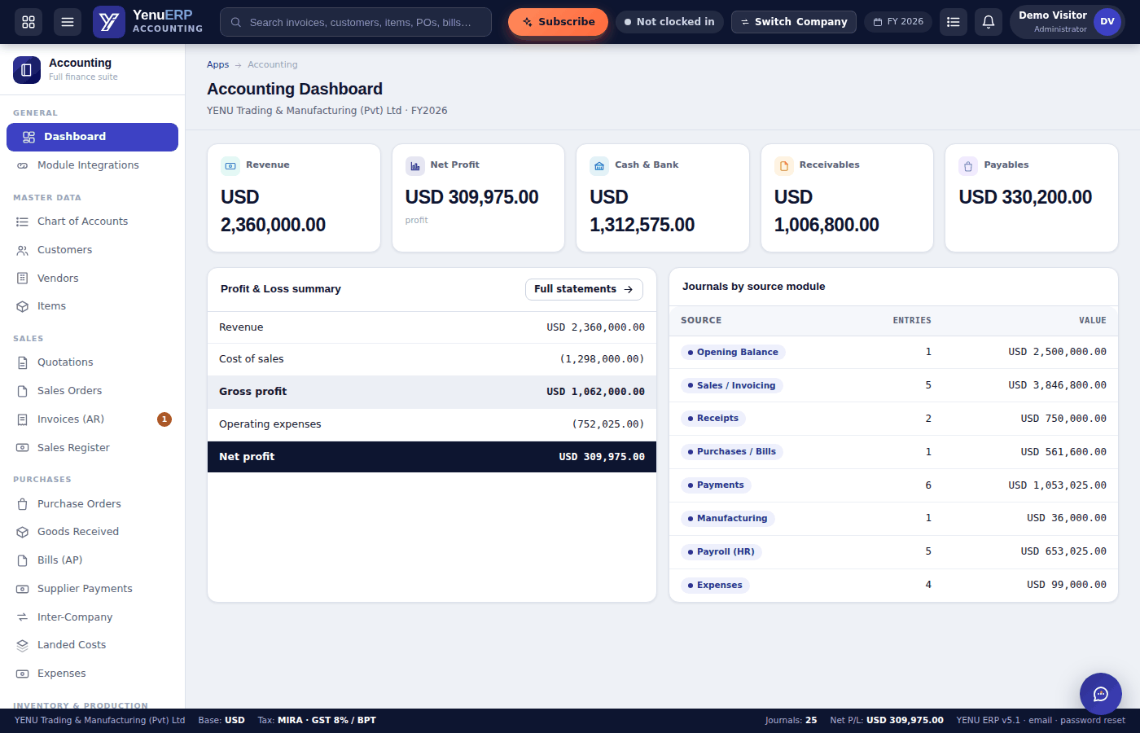Click the Landed Costs layers icon
The width and height of the screenshot is (1140, 733).
point(23,645)
